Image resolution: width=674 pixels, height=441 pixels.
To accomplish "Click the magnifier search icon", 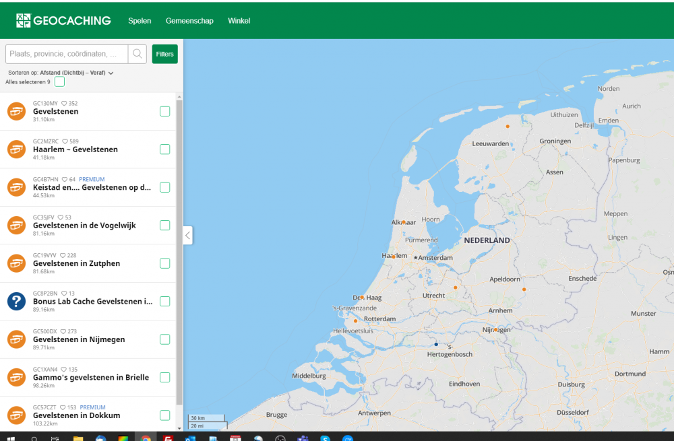I will pos(137,54).
